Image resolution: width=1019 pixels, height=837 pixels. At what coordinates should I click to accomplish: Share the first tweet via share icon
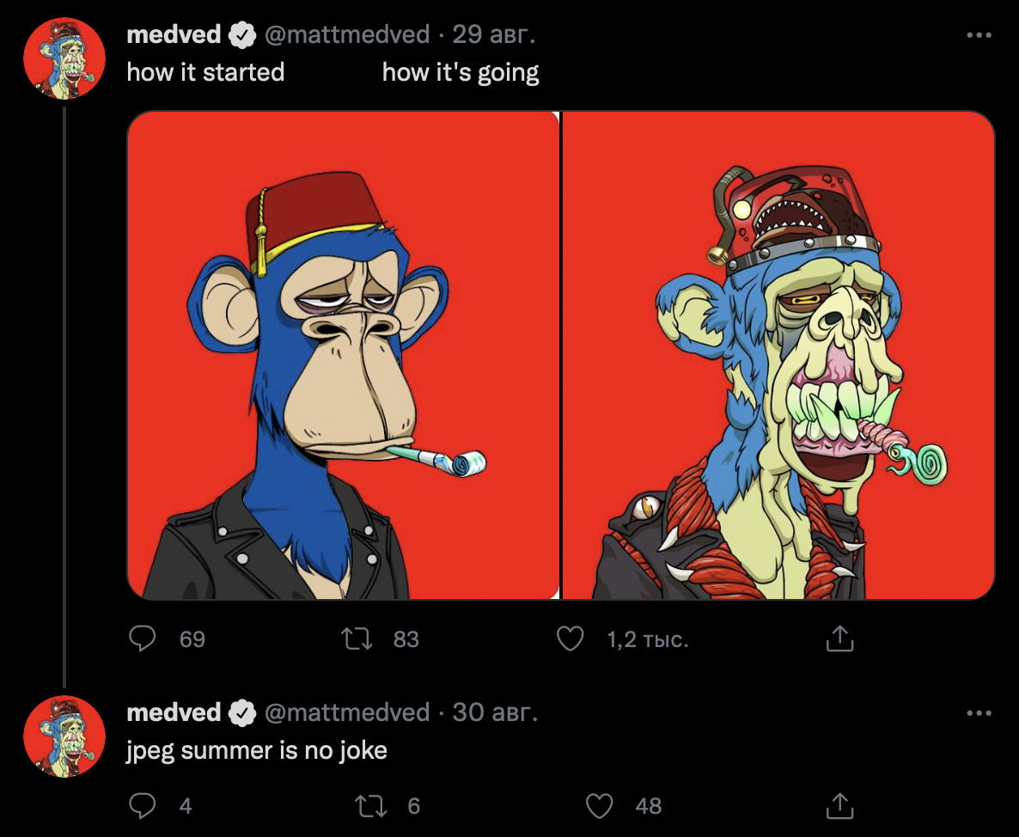coord(839,638)
